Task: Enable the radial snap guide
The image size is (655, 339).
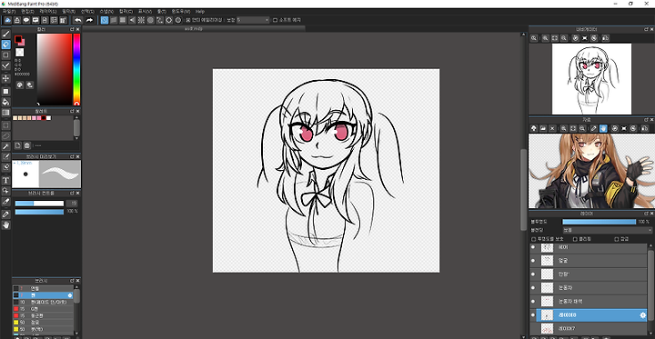Action: pos(141,20)
